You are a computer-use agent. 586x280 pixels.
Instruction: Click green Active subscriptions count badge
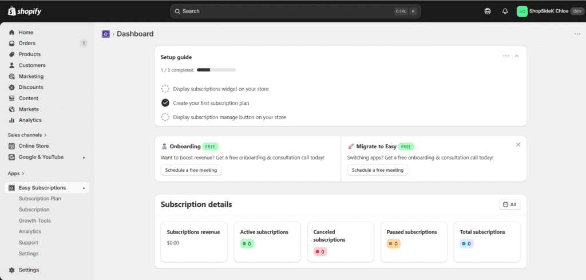[x=247, y=244]
